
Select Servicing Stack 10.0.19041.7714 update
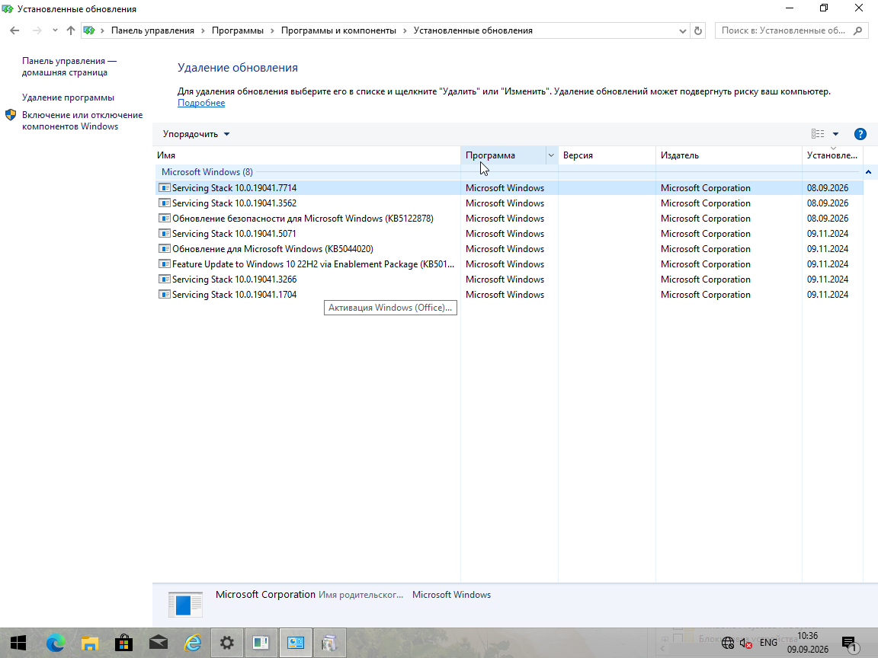509,188
